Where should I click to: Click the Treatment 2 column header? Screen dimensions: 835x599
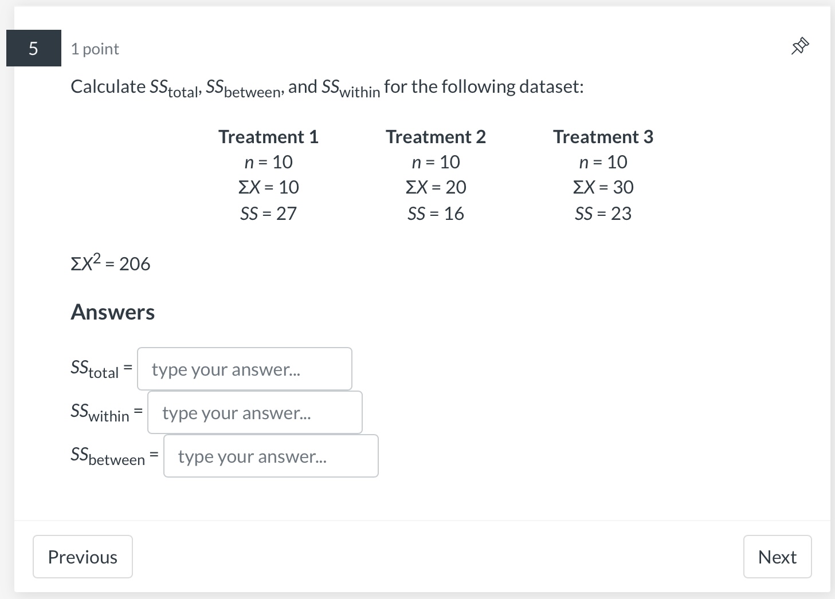click(436, 136)
